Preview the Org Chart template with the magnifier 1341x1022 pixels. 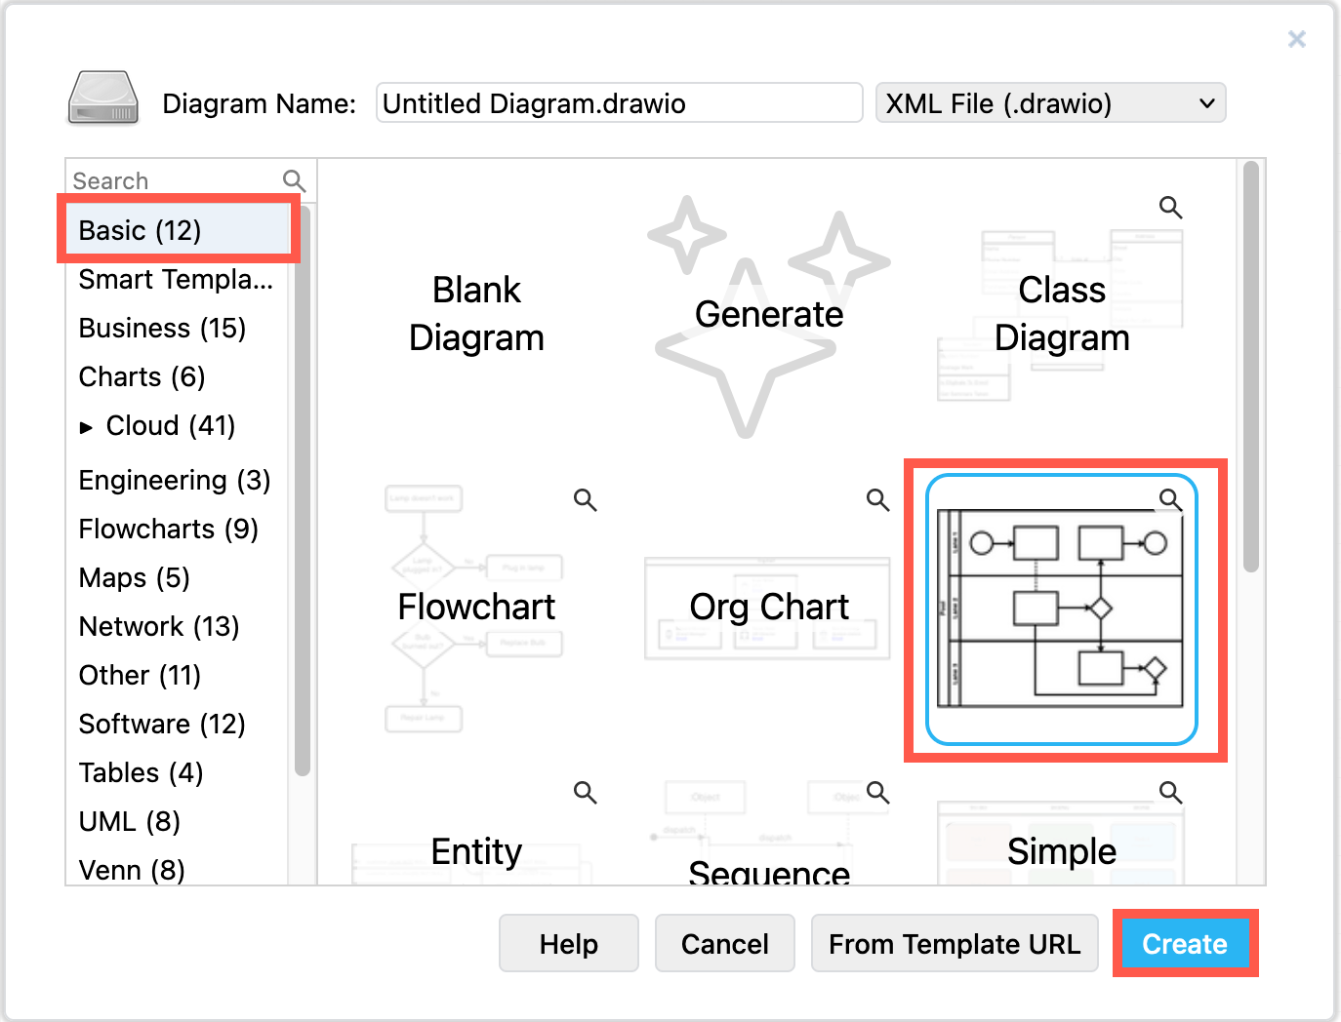coord(876,499)
